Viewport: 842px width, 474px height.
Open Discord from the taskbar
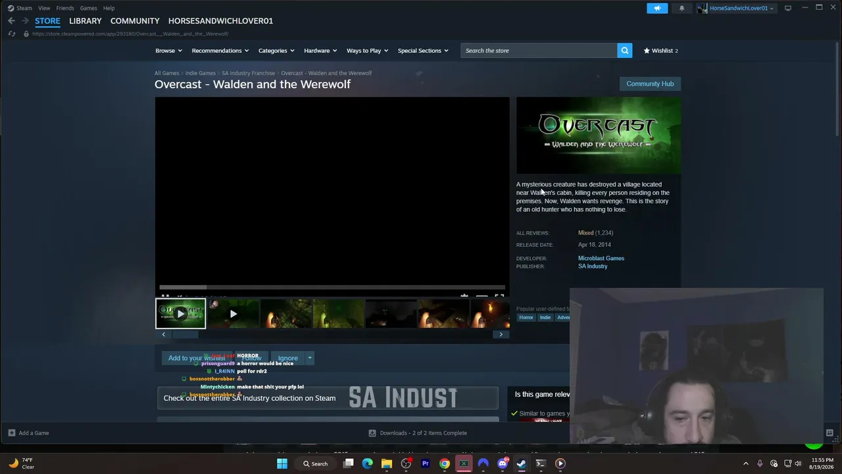click(x=503, y=463)
